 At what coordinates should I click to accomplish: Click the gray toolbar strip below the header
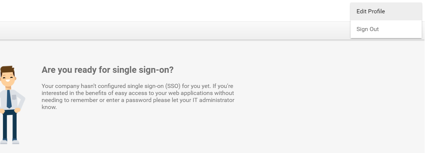click(174, 31)
